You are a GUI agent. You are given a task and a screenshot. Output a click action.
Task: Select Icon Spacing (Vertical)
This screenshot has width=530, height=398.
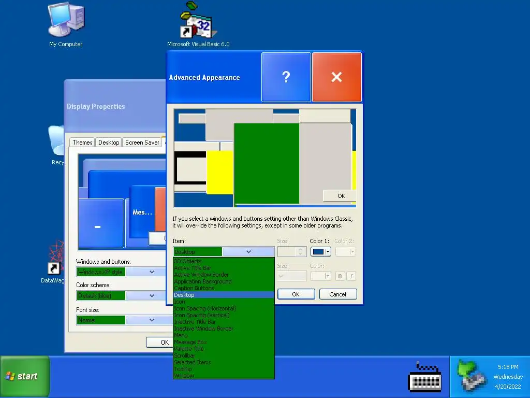(224, 315)
